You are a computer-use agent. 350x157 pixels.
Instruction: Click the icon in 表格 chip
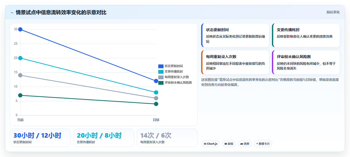pos(226,144)
